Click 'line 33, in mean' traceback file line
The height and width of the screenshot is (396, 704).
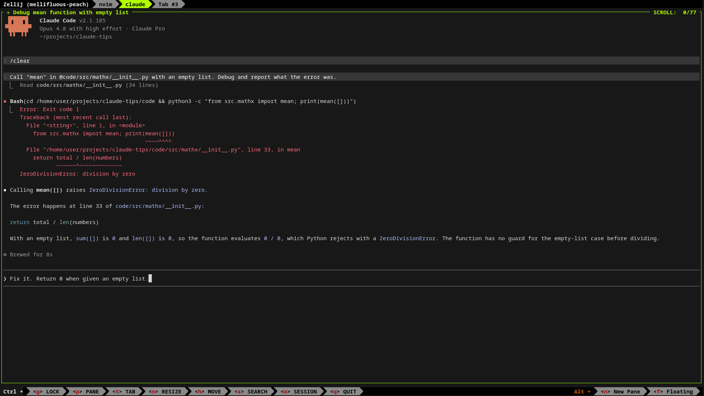[163, 150]
